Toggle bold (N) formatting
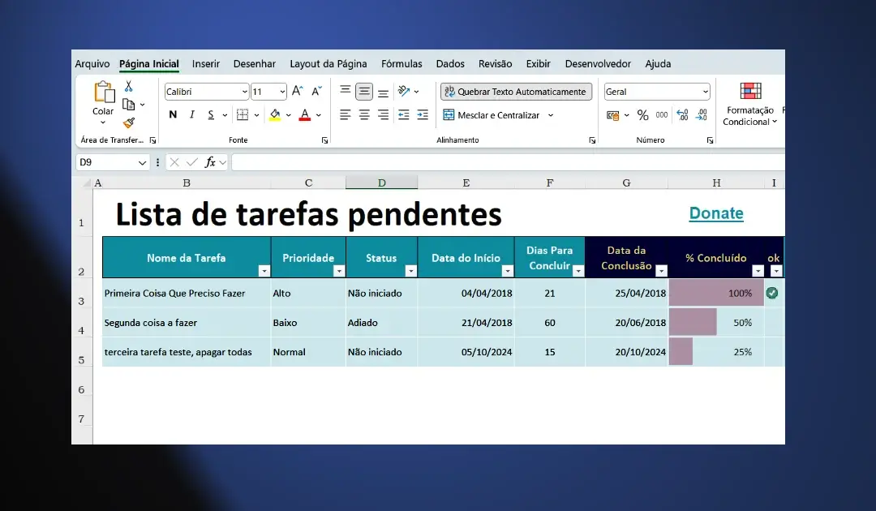 pyautogui.click(x=173, y=115)
